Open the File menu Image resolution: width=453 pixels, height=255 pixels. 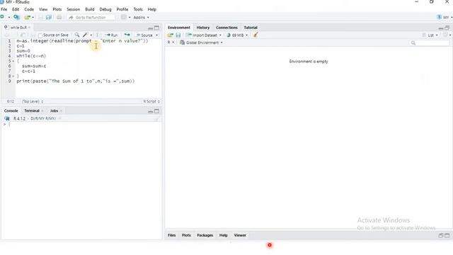(x=4, y=9)
